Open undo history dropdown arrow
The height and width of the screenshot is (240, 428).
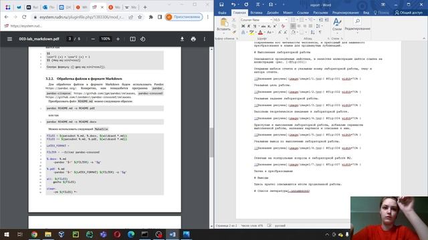pyautogui.click(x=239, y=5)
